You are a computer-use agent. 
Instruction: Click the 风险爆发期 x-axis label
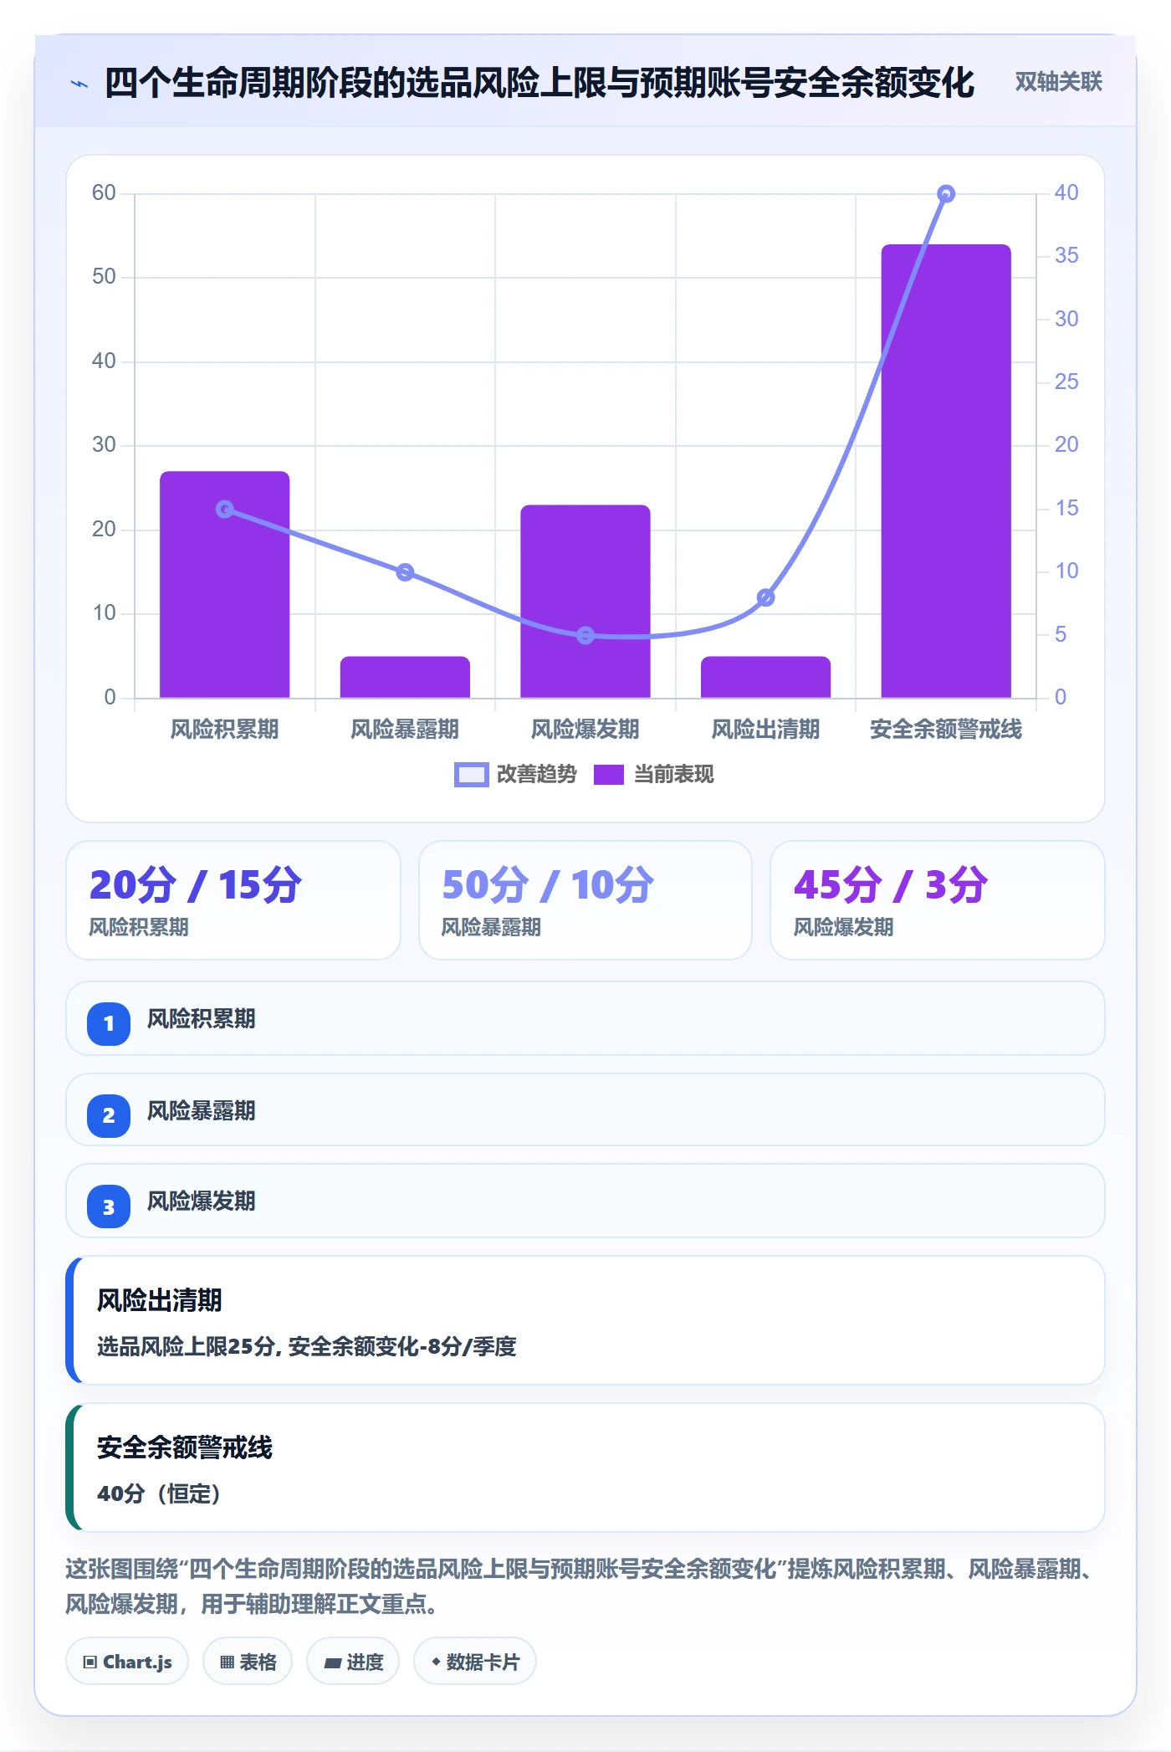point(585,730)
